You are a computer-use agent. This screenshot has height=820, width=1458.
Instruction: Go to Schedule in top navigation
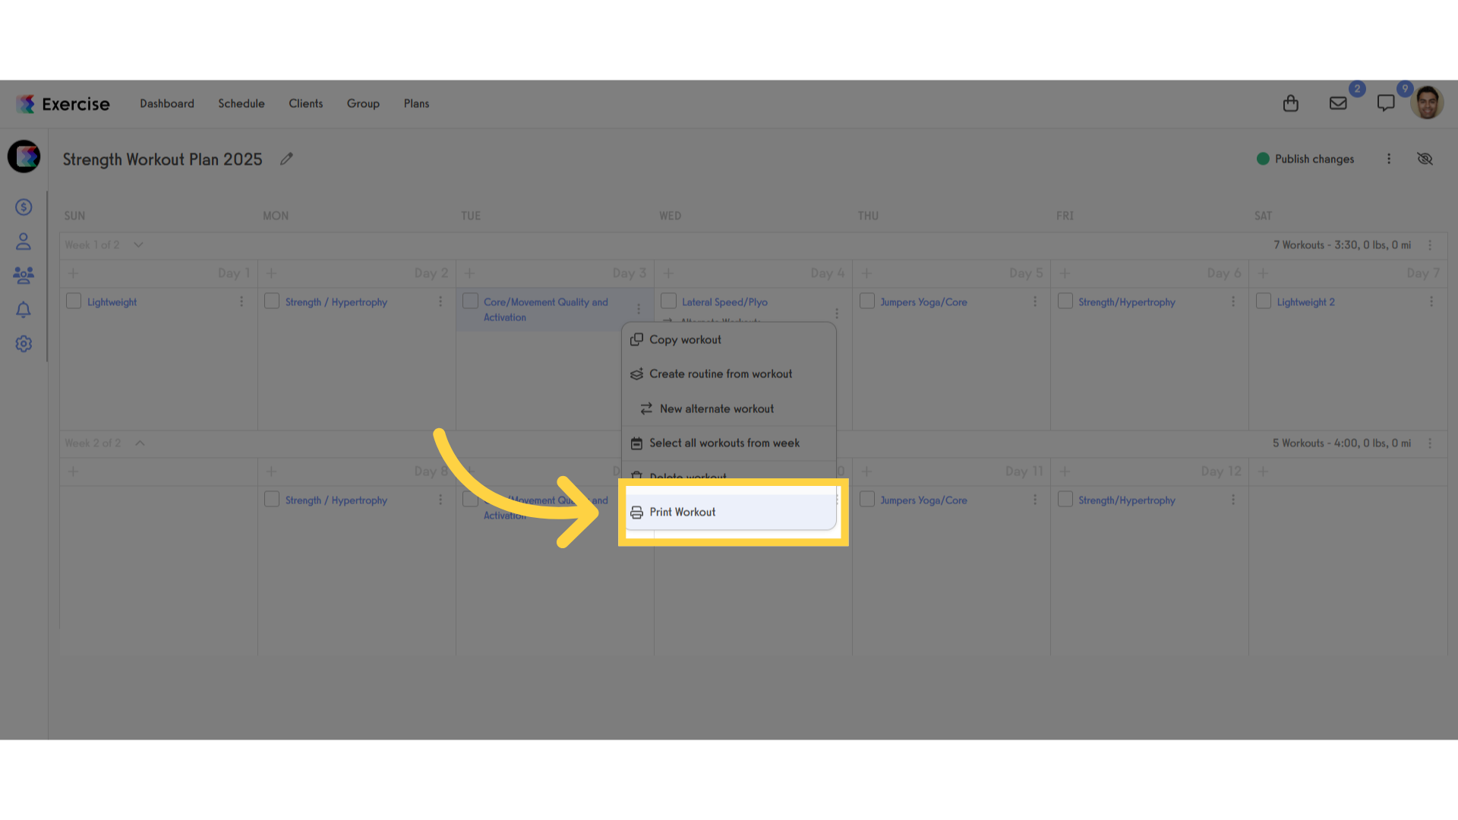241,104
